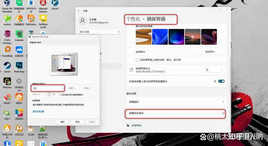Open the green shopping-bag desktop shortcut in top row
268x146 pixels.
[x=19, y=3]
